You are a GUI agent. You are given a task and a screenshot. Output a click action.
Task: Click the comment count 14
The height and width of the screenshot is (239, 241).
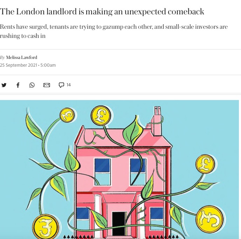(69, 85)
